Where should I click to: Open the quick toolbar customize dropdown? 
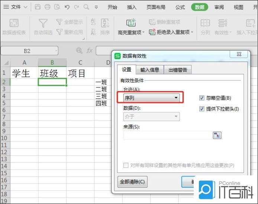pos(96,7)
